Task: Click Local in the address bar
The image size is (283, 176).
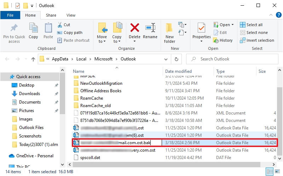Action: pyautogui.click(x=81, y=59)
